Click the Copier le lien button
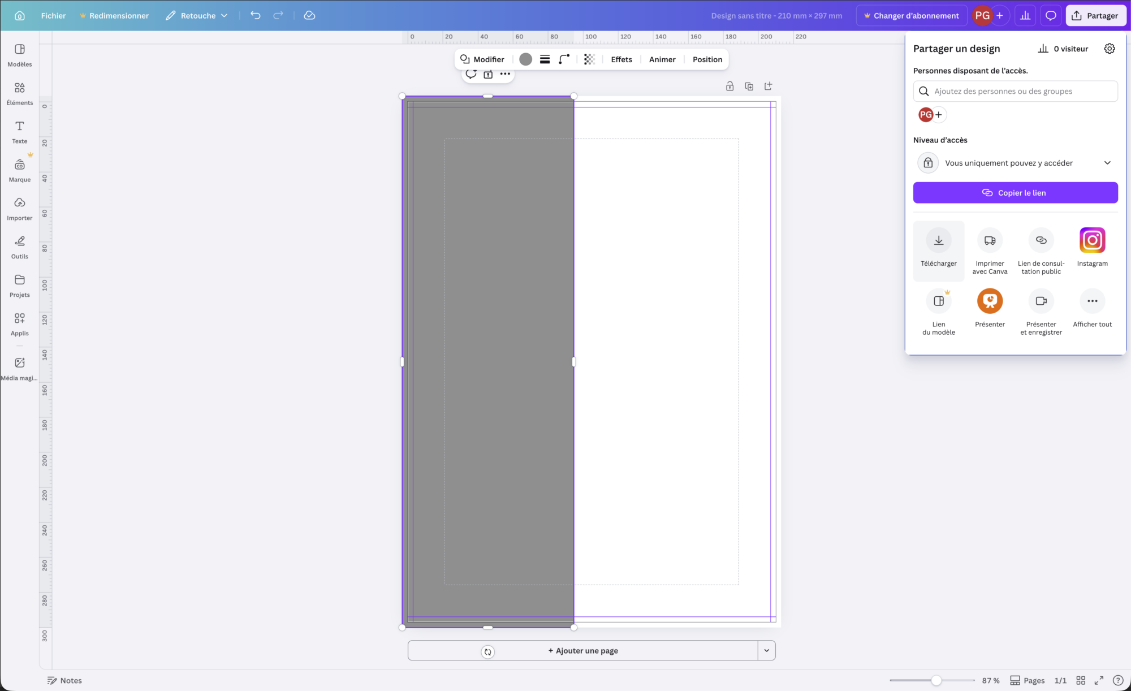This screenshot has width=1131, height=691. [x=1015, y=193]
